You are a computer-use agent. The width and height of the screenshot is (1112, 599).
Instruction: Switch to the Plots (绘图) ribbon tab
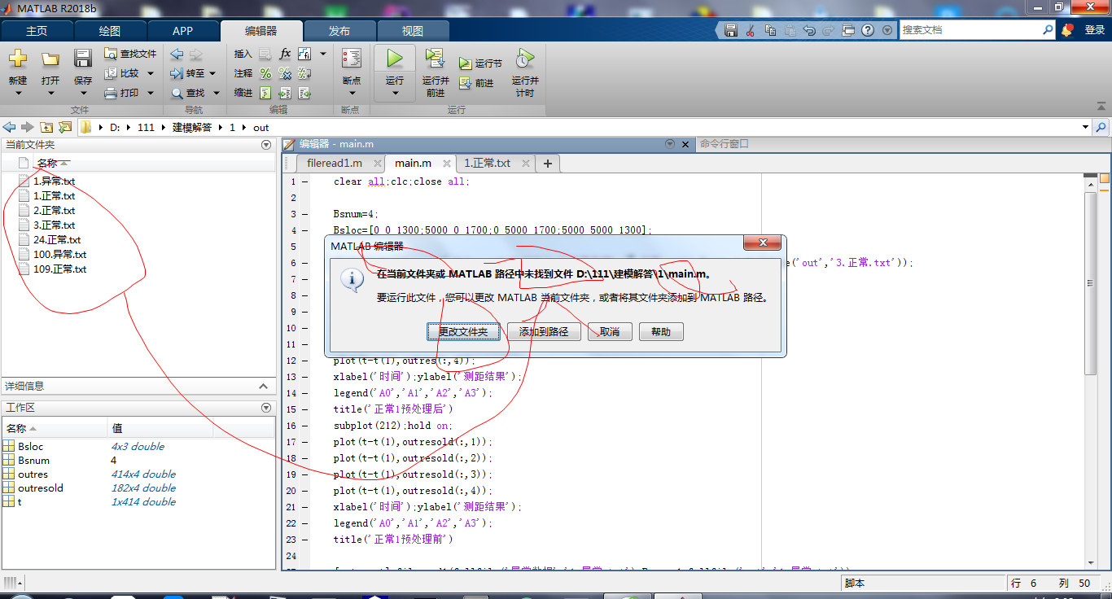click(x=110, y=31)
